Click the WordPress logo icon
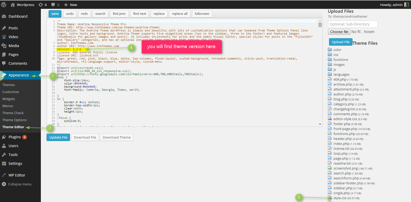The image size is (411, 202). click(x=4, y=5)
